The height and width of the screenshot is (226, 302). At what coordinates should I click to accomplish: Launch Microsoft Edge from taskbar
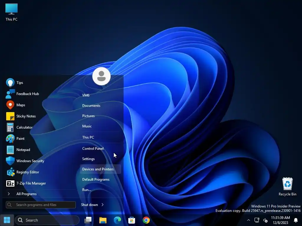click(x=117, y=220)
